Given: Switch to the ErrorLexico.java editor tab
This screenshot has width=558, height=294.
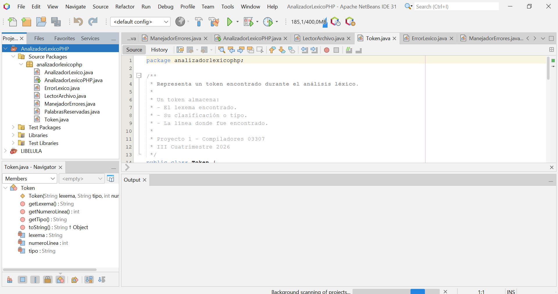Looking at the screenshot, I should tap(429, 38).
